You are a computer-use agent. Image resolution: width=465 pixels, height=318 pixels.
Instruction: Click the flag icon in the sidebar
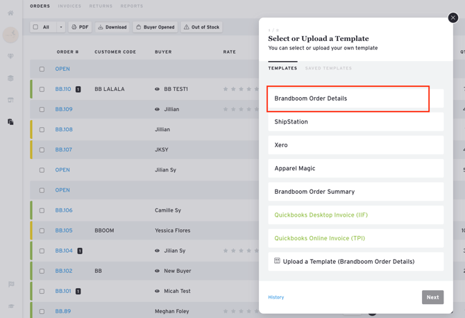coord(10,284)
